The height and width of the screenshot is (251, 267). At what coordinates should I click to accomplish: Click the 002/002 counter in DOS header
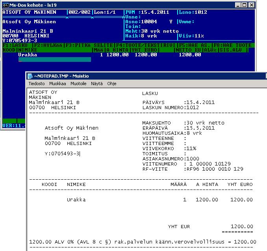[79, 12]
